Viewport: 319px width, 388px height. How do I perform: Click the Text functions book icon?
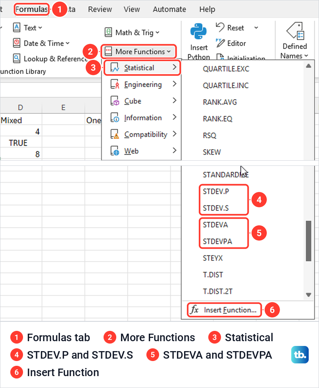(17, 27)
